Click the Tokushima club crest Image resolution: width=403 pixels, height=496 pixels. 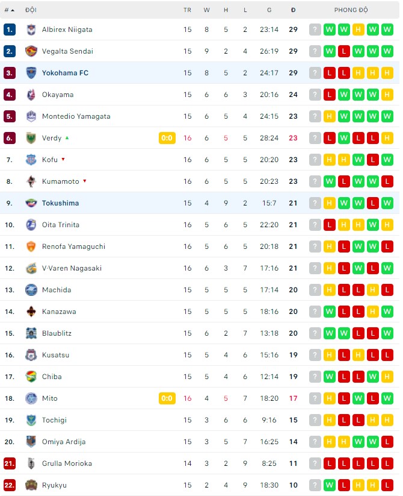coord(32,203)
